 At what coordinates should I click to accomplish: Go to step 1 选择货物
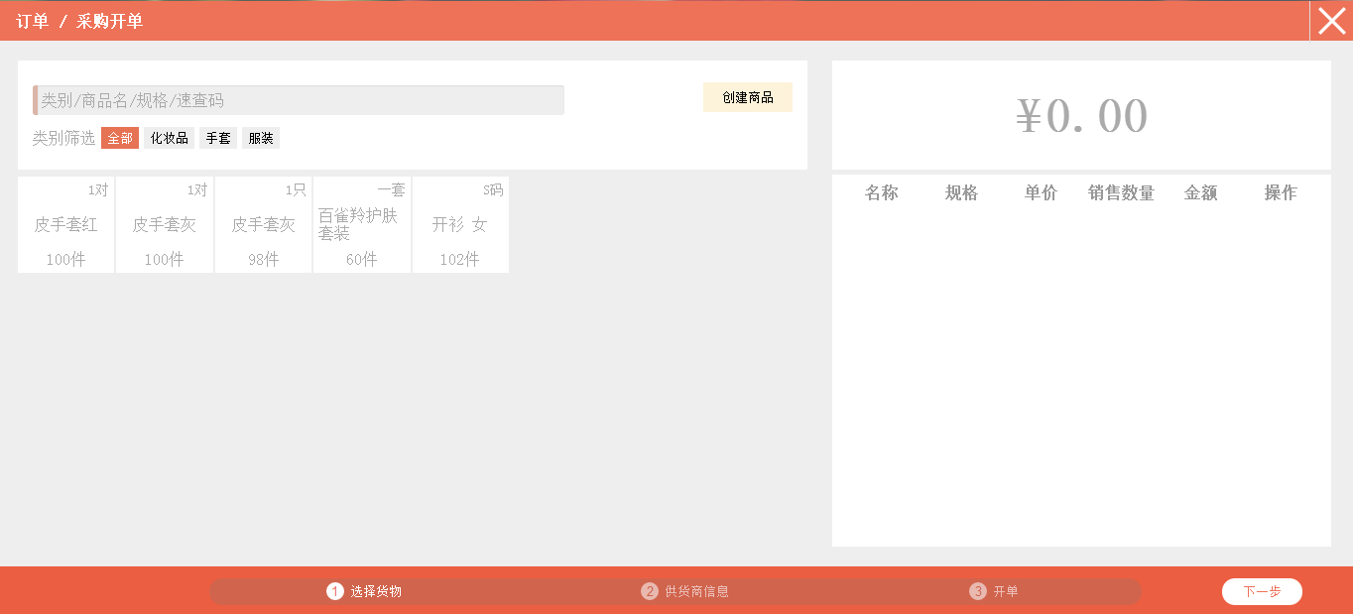(x=365, y=592)
